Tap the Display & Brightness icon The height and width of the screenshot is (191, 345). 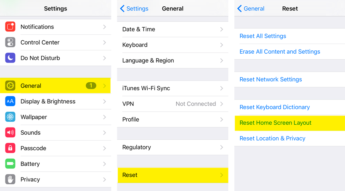10,101
